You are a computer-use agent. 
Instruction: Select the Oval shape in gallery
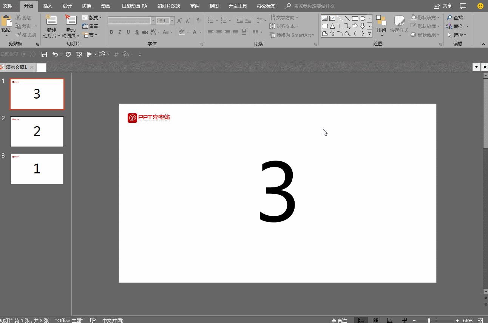pyautogui.click(x=363, y=19)
